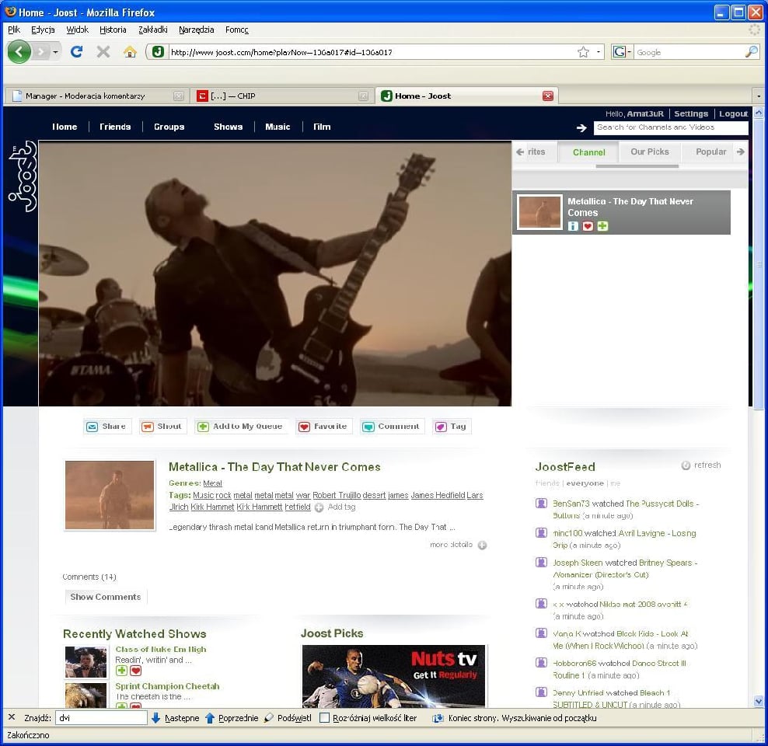Open the back-history dropdown arrow
The image size is (768, 746).
coord(56,52)
